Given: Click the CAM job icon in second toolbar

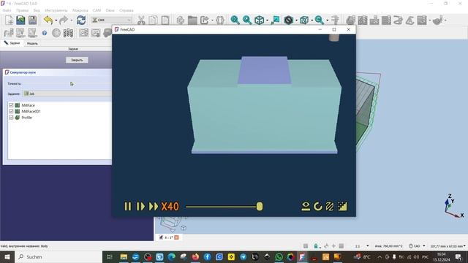Looking at the screenshot, I should (x=9, y=33).
